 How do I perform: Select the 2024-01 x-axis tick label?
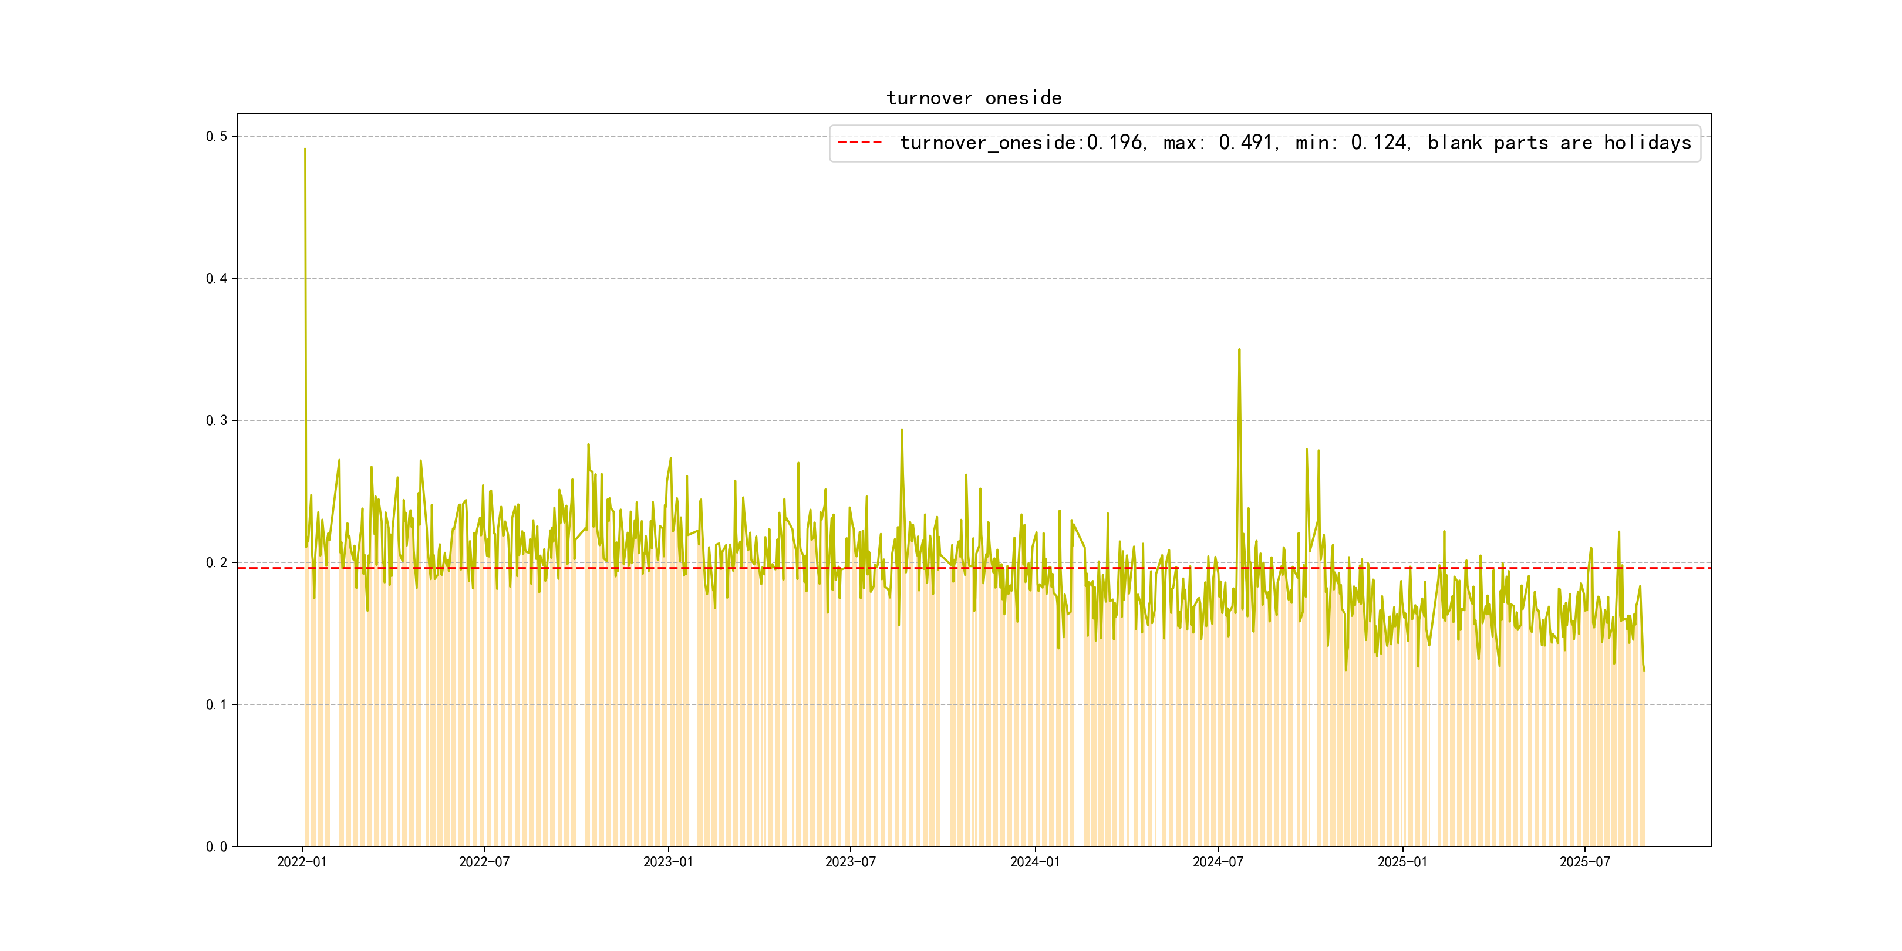1034,862
